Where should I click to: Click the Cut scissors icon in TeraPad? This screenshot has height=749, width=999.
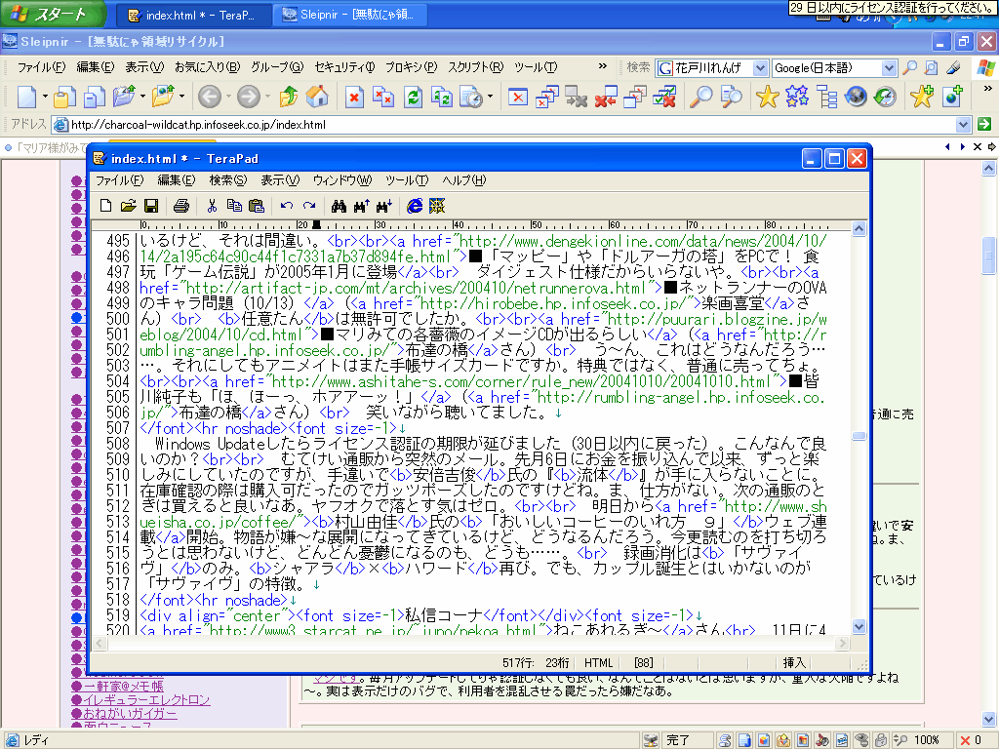coord(211,206)
